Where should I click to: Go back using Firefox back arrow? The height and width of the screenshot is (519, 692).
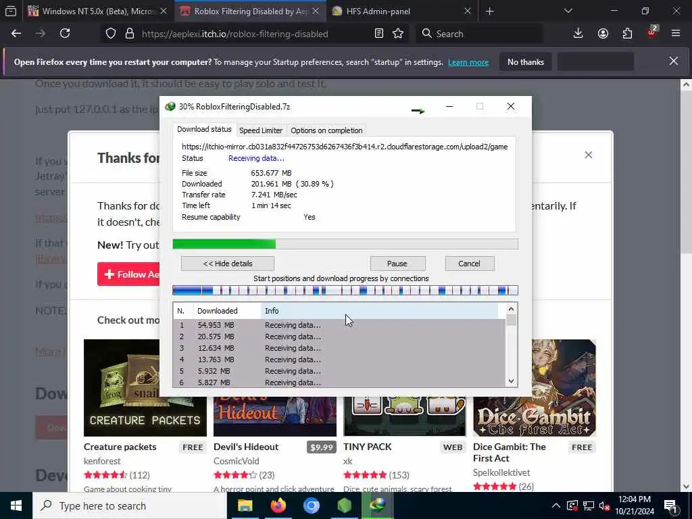pyautogui.click(x=16, y=34)
